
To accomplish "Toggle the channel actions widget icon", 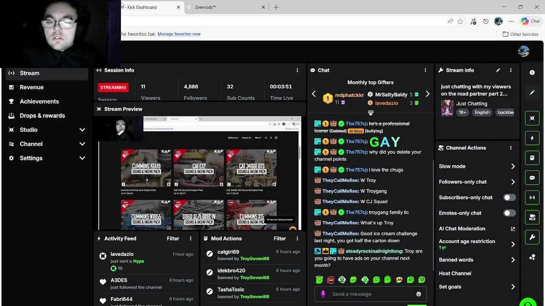I will coord(532,217).
